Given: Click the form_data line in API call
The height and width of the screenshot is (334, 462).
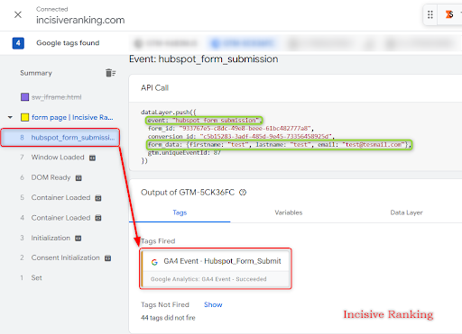Looking at the screenshot, I should 279,145.
